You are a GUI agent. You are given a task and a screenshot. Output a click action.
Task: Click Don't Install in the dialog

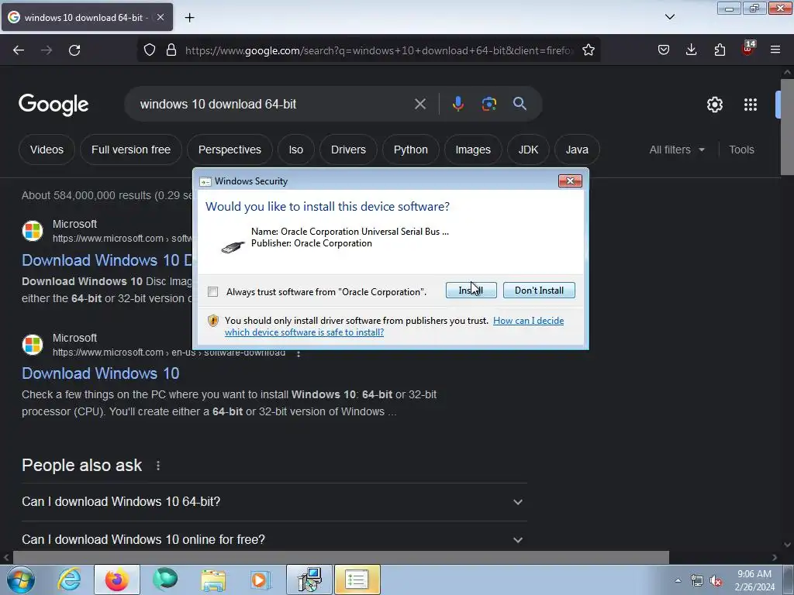pyautogui.click(x=539, y=291)
